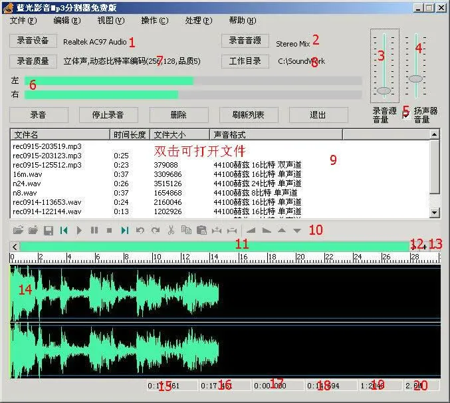Open the 处理 menu
The image size is (450, 403).
[x=197, y=21]
